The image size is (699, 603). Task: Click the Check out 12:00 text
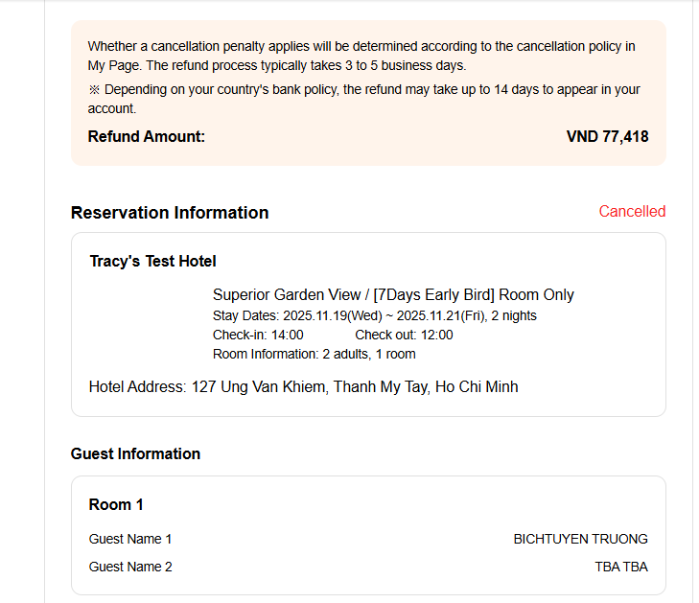coord(404,336)
